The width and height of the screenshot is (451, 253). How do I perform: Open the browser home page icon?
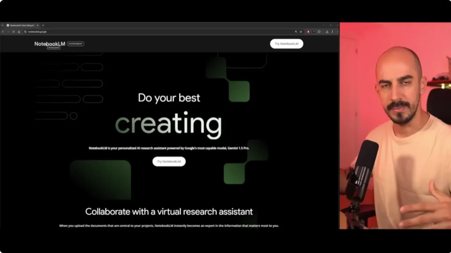click(19, 32)
